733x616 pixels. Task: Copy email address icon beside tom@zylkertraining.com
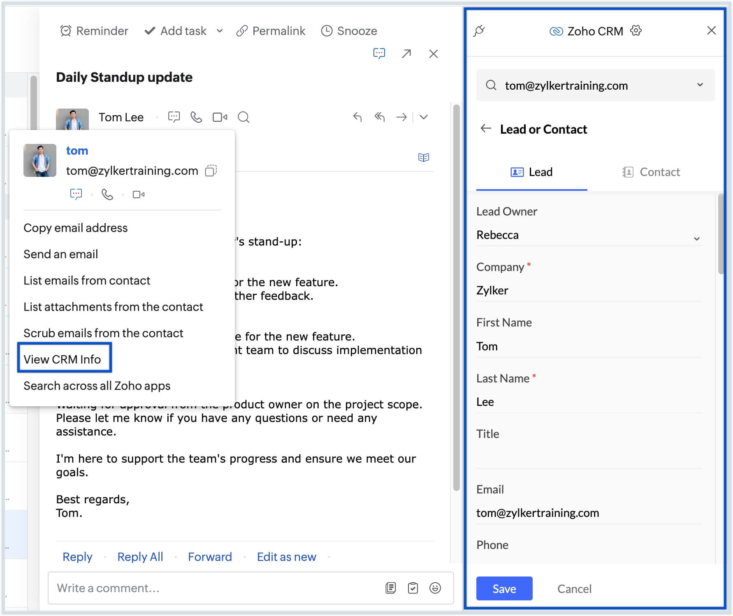[211, 171]
